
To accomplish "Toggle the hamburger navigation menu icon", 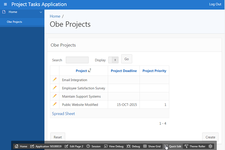I will [x=5, y=4].
